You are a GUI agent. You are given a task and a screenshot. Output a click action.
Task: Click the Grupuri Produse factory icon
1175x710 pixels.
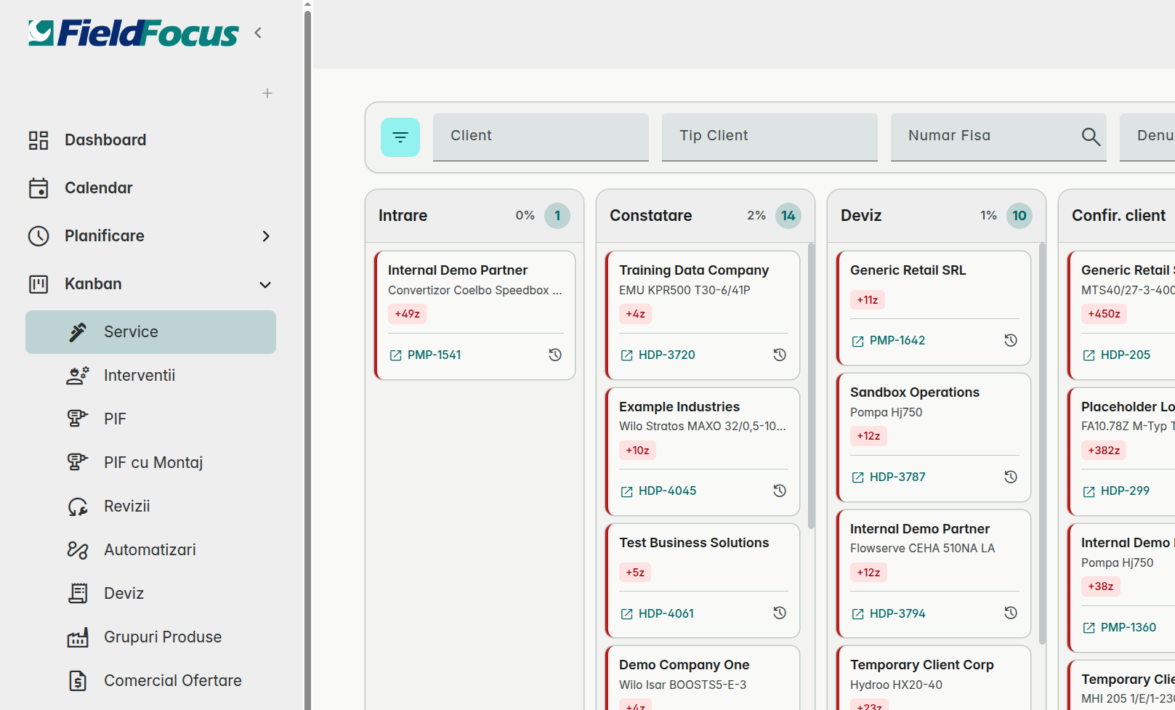click(78, 637)
